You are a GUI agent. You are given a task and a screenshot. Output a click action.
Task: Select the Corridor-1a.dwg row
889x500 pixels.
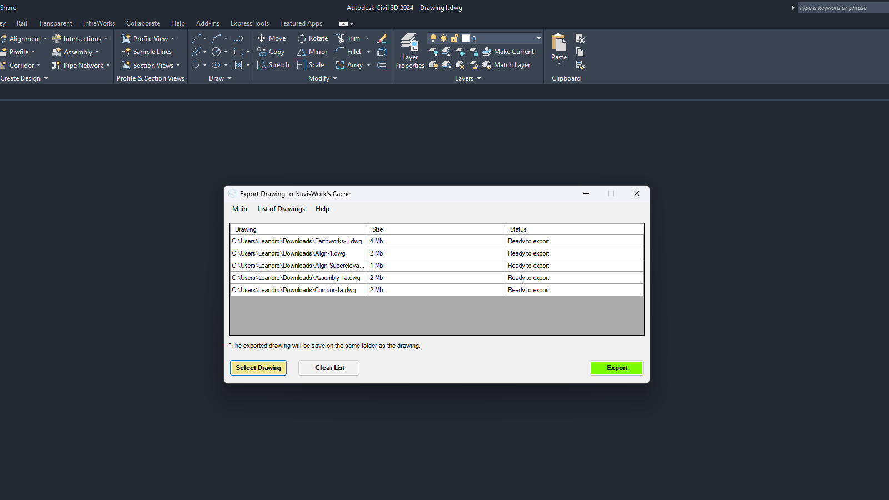(437, 290)
